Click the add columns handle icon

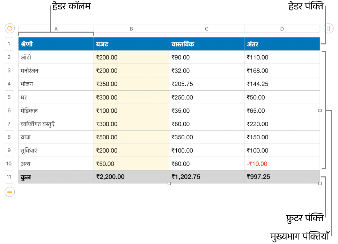(x=329, y=28)
